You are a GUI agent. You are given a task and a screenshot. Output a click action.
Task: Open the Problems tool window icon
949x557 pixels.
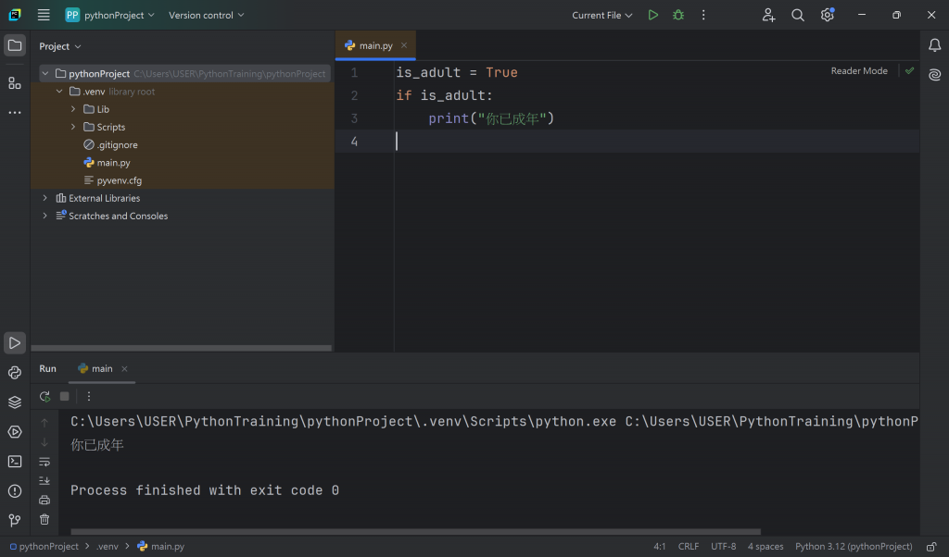pos(15,491)
